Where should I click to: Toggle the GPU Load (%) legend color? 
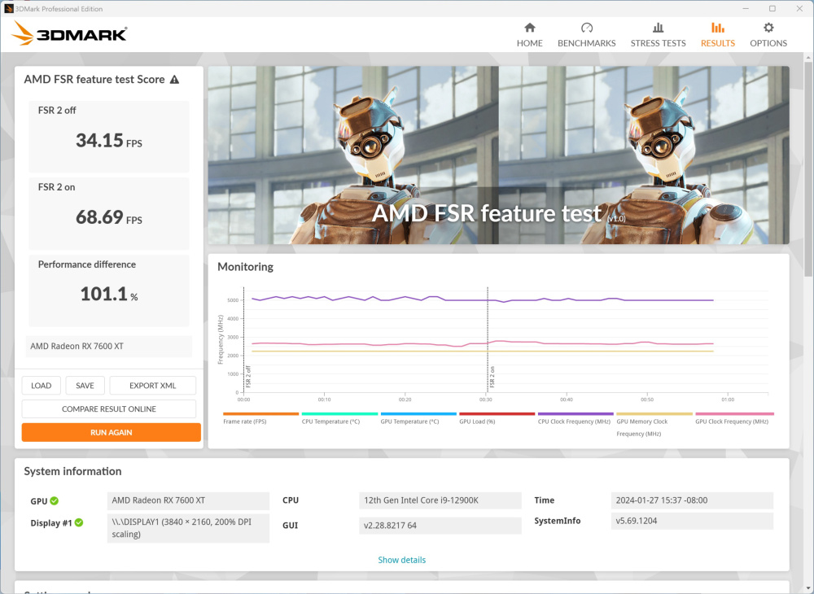pos(497,413)
